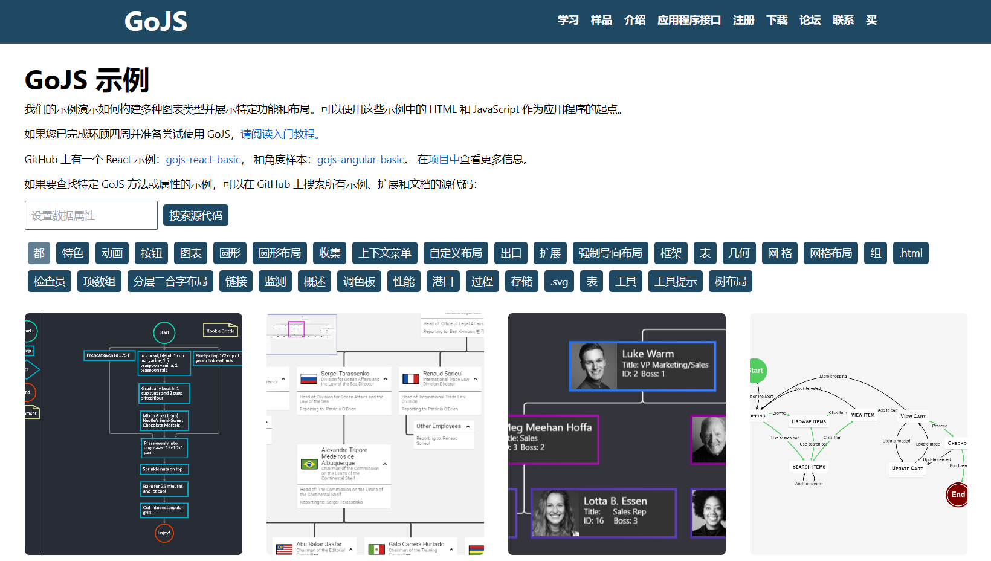Viewport: 991px width, 561px height.
Task: Click the 搜索源代码 button
Action: [x=195, y=215]
